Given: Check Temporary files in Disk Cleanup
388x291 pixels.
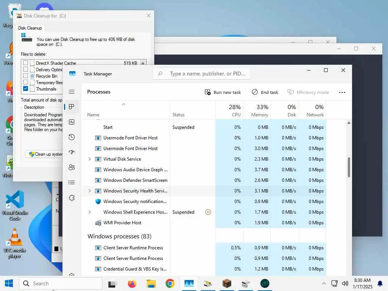Looking at the screenshot, I should pyautogui.click(x=25, y=82).
